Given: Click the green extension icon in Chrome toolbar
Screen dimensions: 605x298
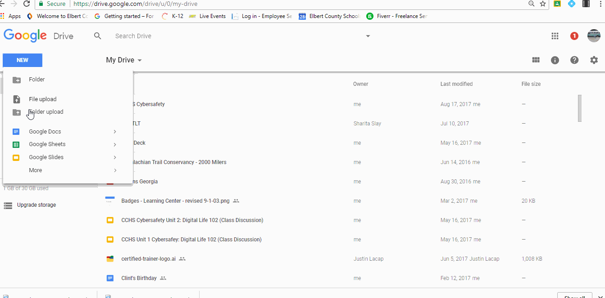Looking at the screenshot, I should [557, 4].
